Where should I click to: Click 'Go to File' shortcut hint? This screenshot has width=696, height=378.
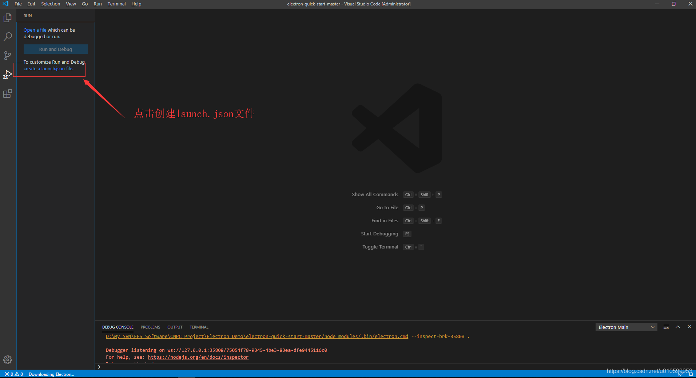[x=387, y=208]
